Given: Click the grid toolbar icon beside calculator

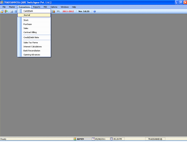Looking at the screenshot, I should click(x=16, y=12).
